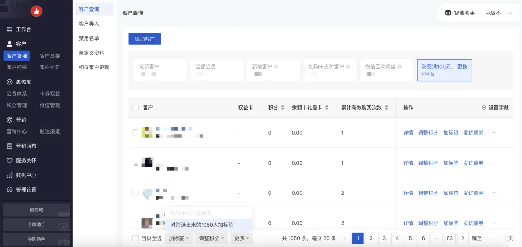
Task: Open the 调整积分 dropdown at bottom
Action: point(212,238)
